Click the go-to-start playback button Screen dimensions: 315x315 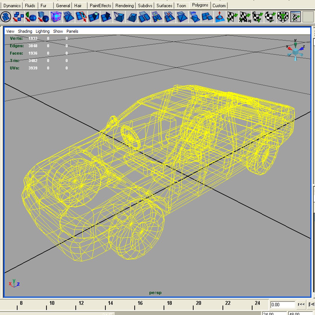[x=301, y=304]
